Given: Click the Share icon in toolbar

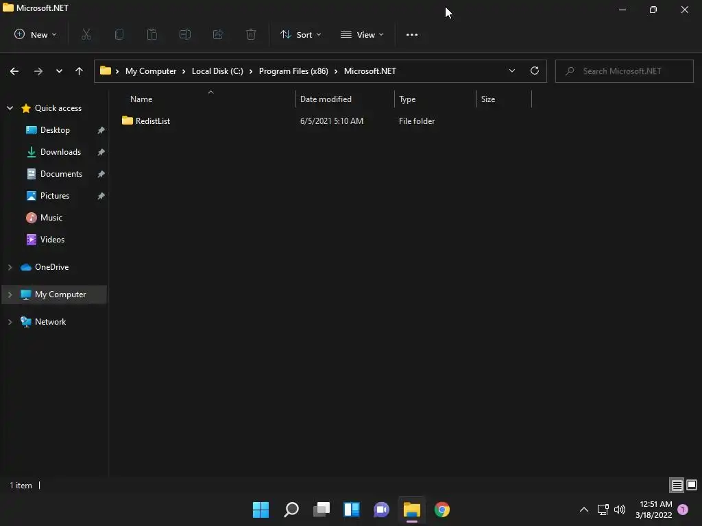Looking at the screenshot, I should [x=218, y=34].
